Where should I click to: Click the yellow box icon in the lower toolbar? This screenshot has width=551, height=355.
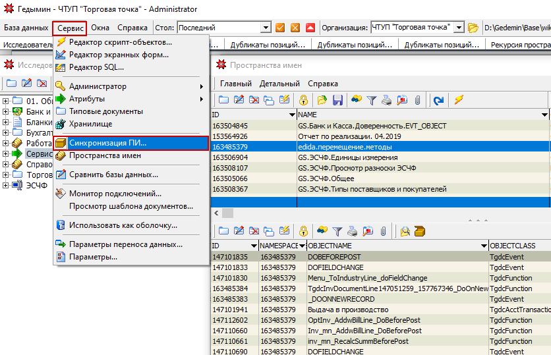click(419, 231)
